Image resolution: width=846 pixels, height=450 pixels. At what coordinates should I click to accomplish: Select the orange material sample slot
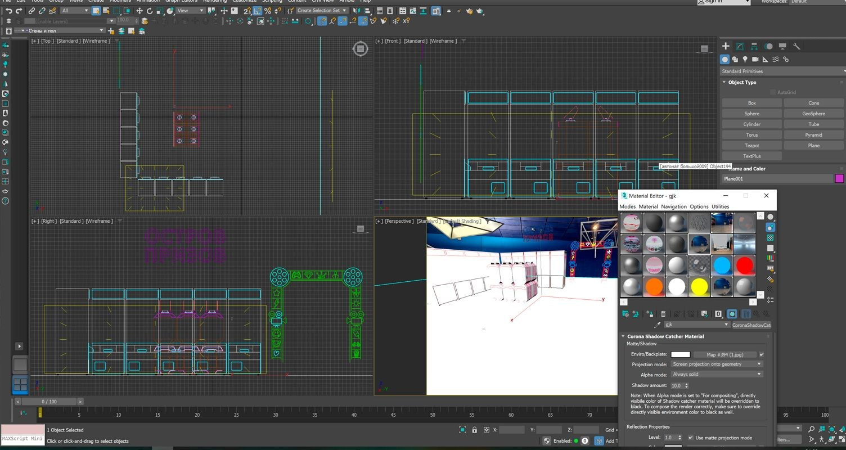[x=654, y=286]
